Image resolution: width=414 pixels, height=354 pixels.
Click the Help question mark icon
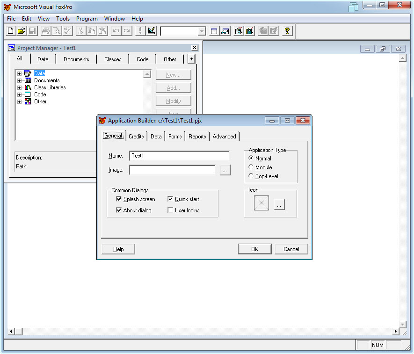pyautogui.click(x=287, y=31)
